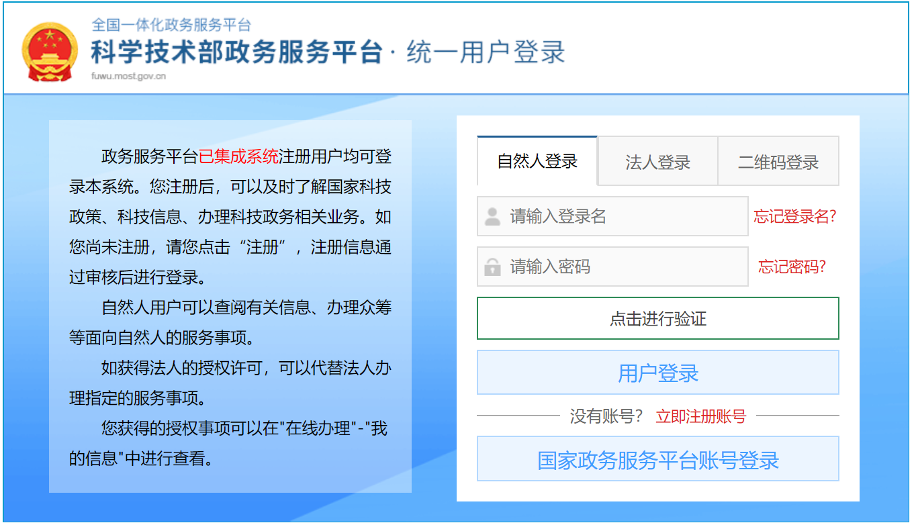This screenshot has width=916, height=527.
Task: Click the 国家政务服务平台账号登录 button
Action: click(x=658, y=459)
